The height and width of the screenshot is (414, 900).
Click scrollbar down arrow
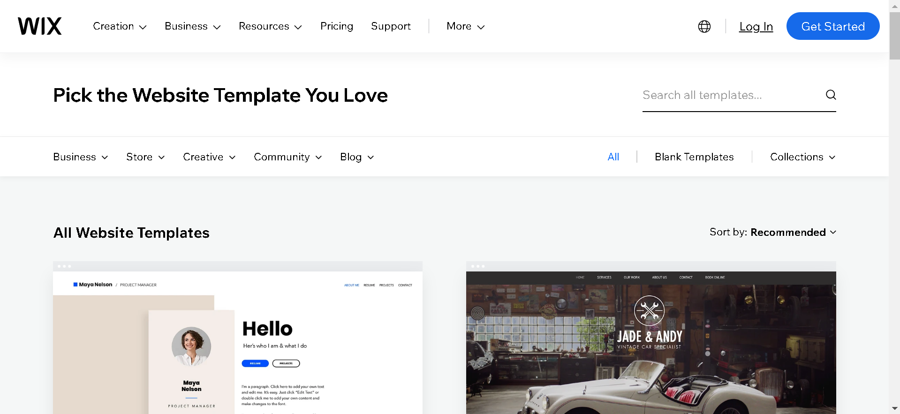tap(894, 409)
